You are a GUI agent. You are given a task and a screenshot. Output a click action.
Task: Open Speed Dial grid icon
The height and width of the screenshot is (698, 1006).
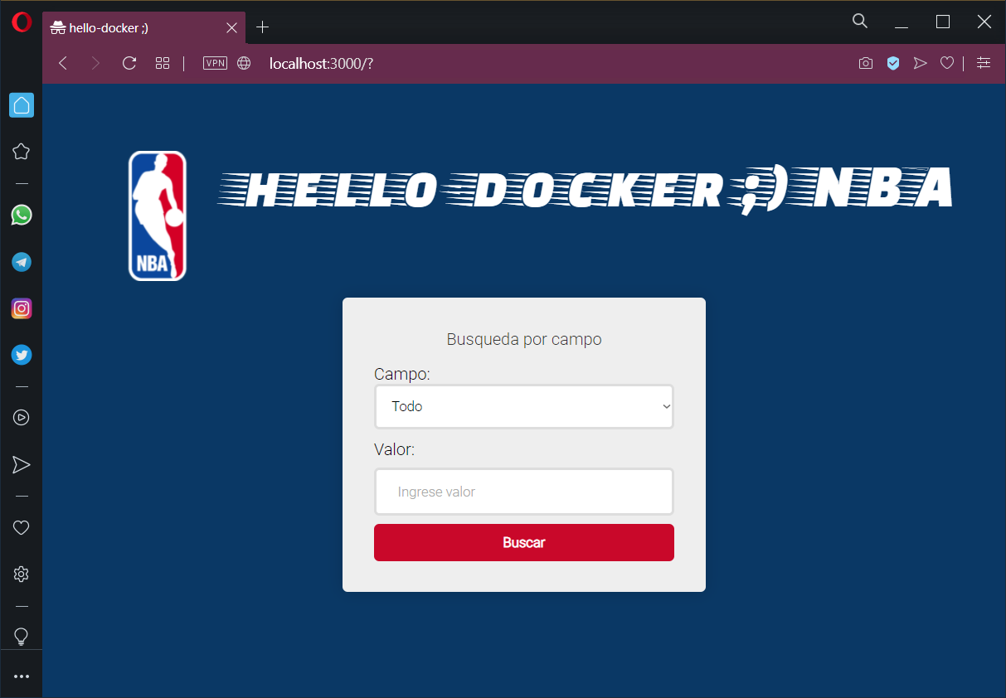(x=163, y=63)
